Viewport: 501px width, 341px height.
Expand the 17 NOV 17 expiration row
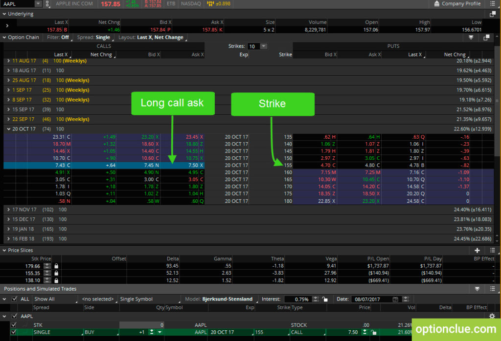click(x=7, y=209)
